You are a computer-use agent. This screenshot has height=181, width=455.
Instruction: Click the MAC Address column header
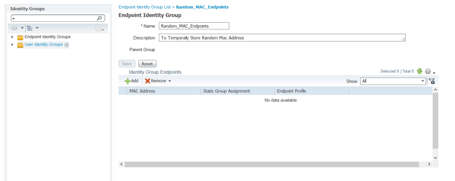click(x=142, y=91)
